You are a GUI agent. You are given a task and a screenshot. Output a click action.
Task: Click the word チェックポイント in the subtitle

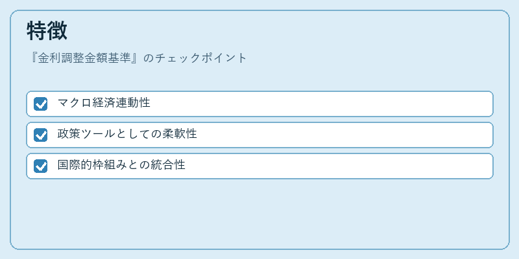201,58
